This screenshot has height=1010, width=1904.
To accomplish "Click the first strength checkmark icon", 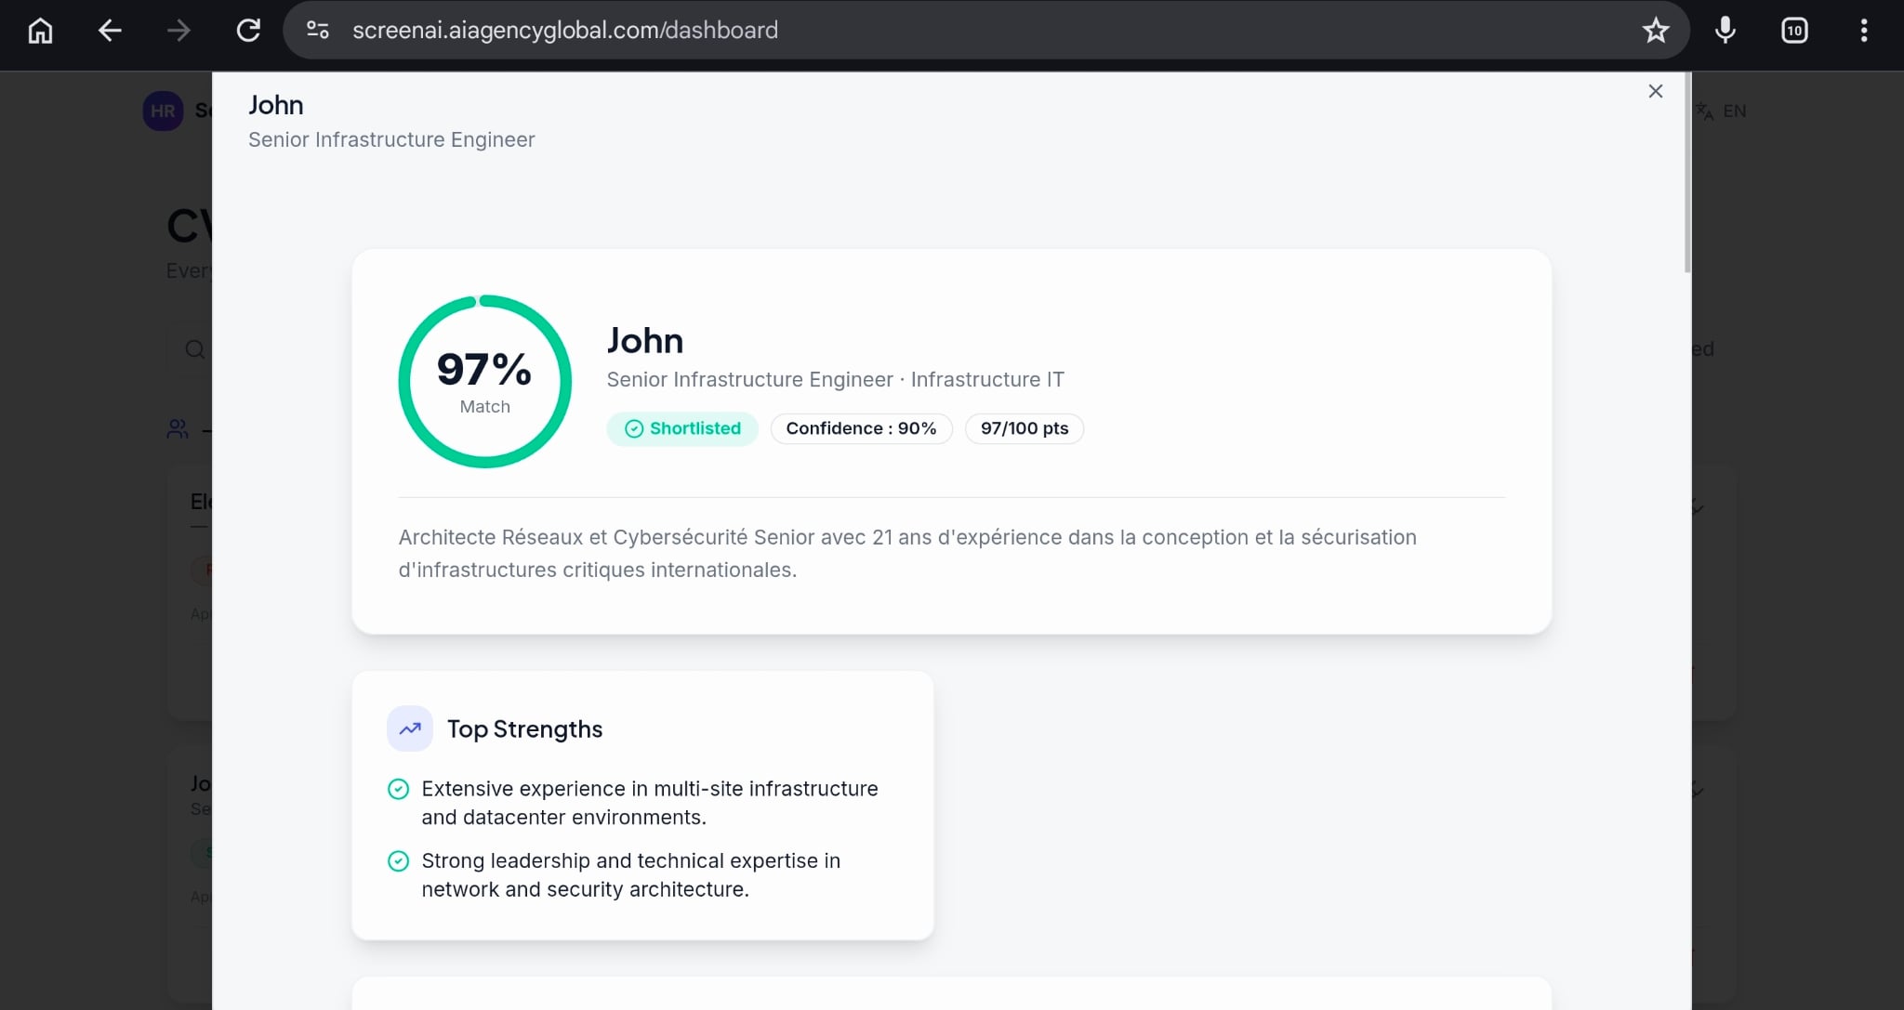I will pyautogui.click(x=398, y=789).
